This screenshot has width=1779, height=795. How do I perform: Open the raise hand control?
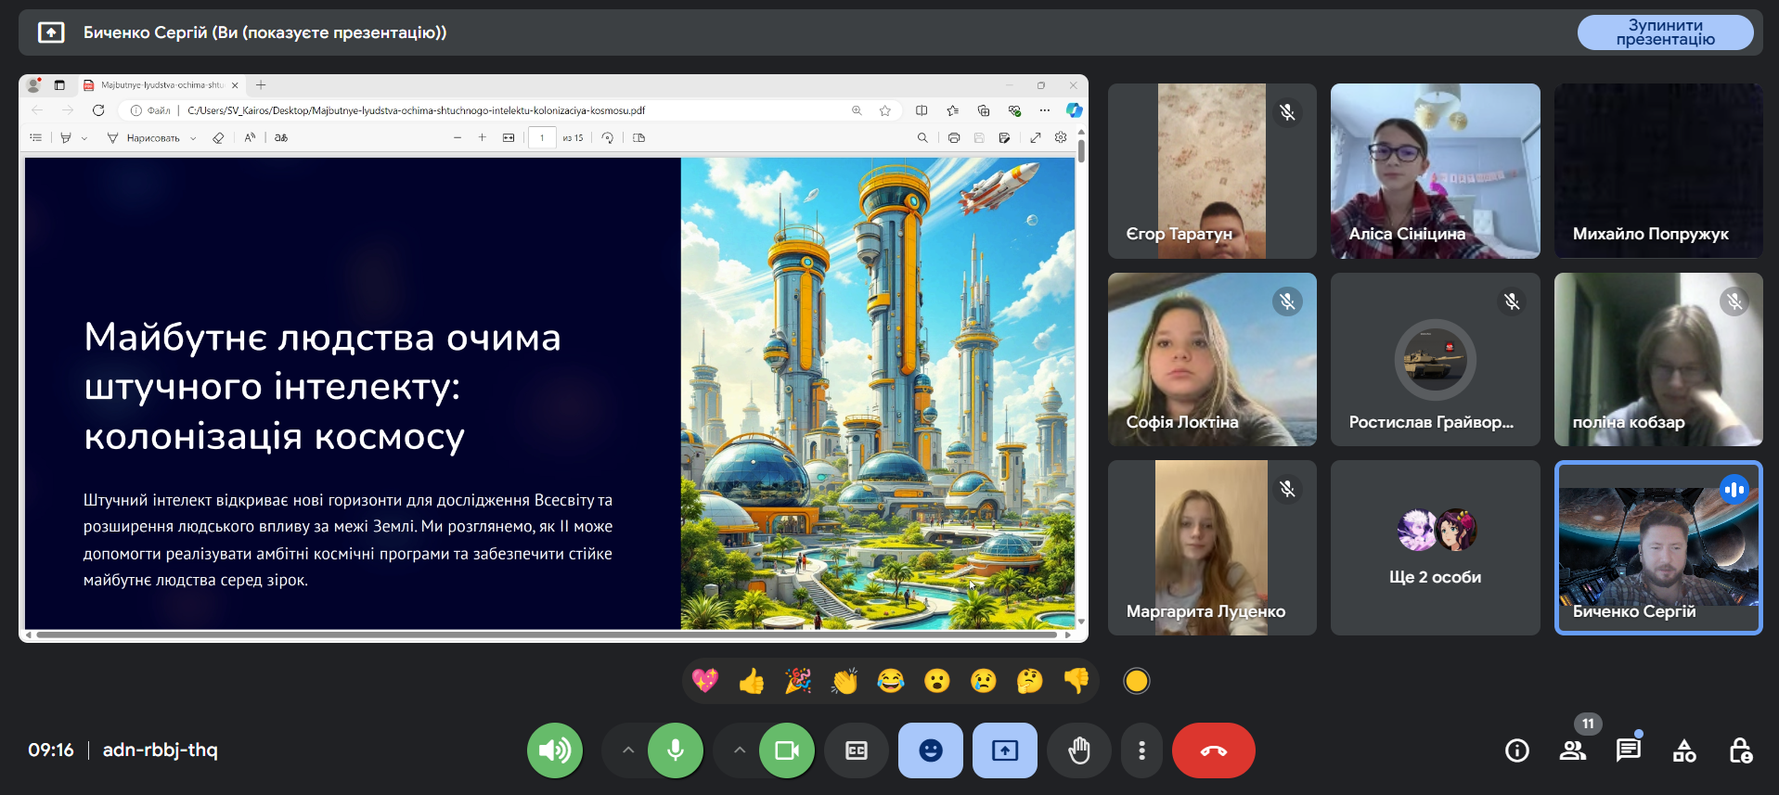tap(1078, 750)
